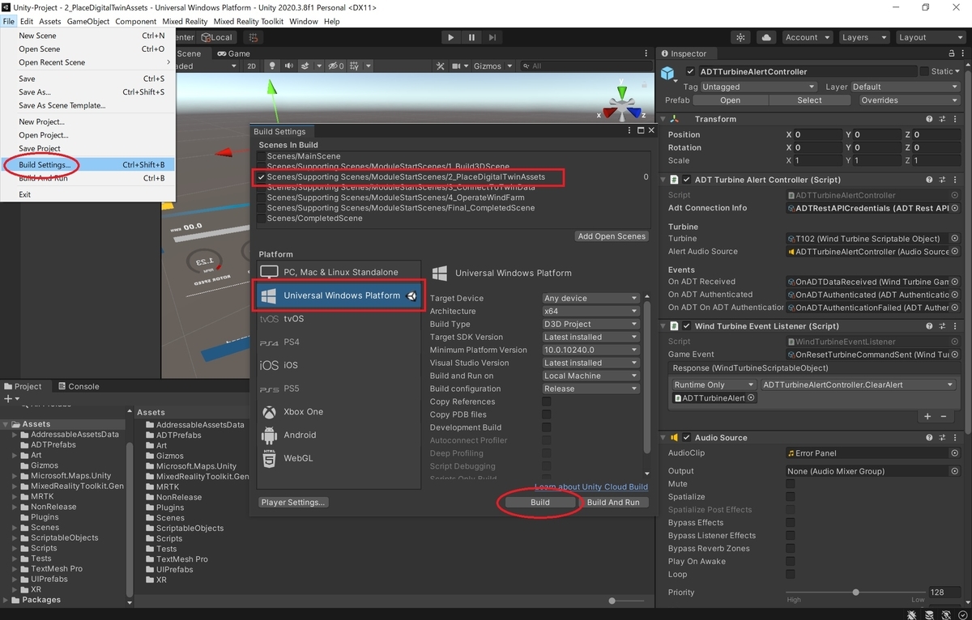The width and height of the screenshot is (972, 620).
Task: Toggle scene audio speaker icon
Action: pyautogui.click(x=288, y=66)
